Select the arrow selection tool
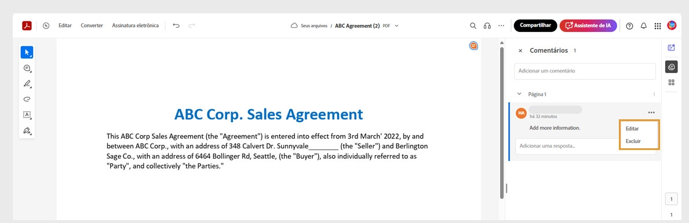The height and width of the screenshot is (223, 689). (27, 52)
